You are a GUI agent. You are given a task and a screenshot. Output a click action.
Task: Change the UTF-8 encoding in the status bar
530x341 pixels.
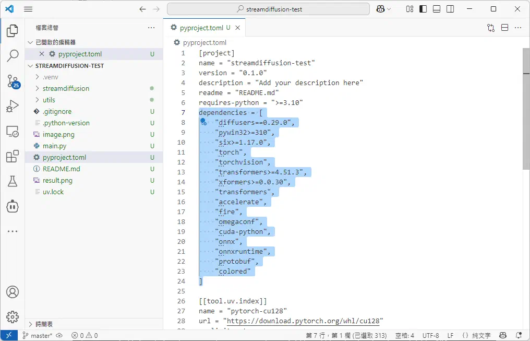[430, 335]
